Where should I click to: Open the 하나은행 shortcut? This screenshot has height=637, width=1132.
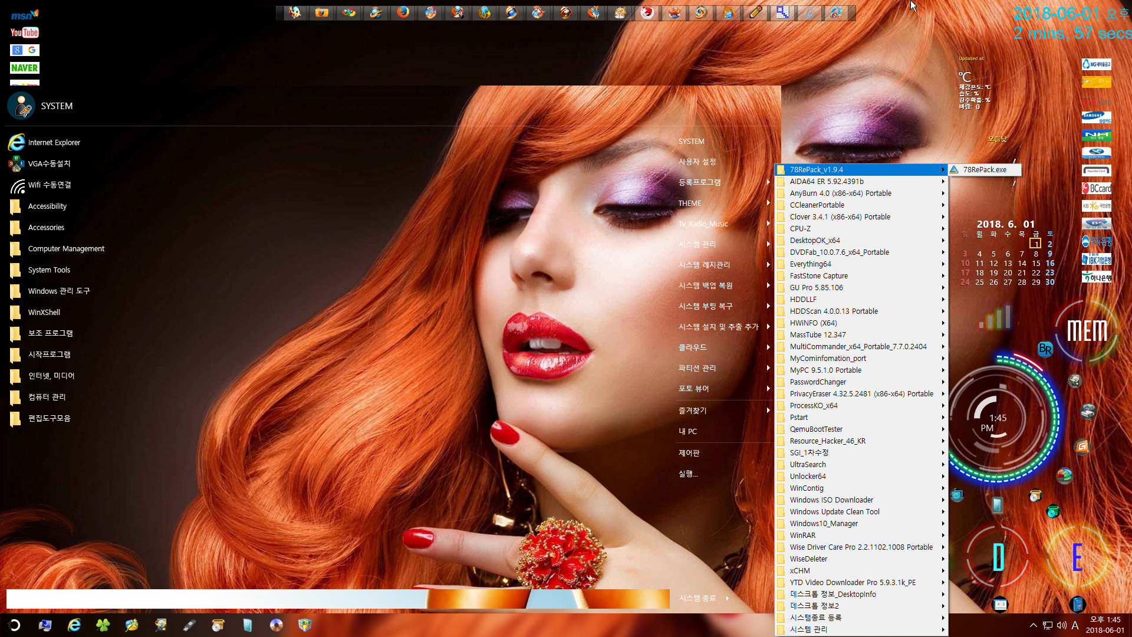(1097, 277)
